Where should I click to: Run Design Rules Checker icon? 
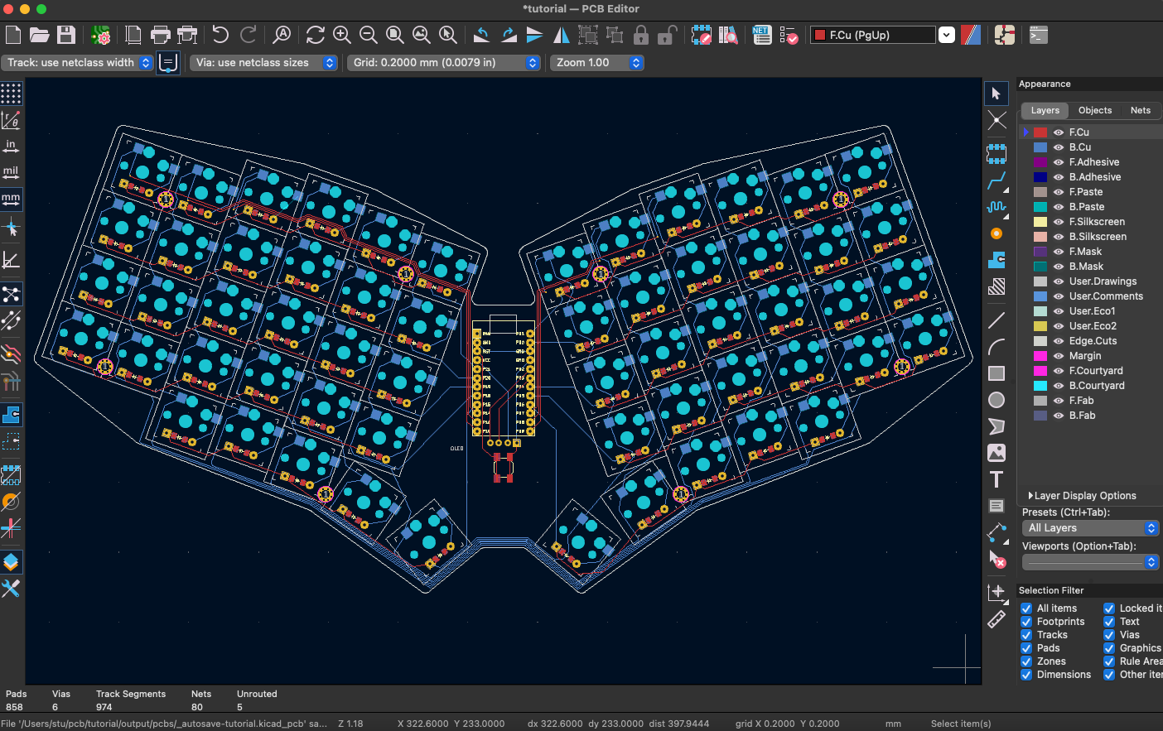(789, 35)
